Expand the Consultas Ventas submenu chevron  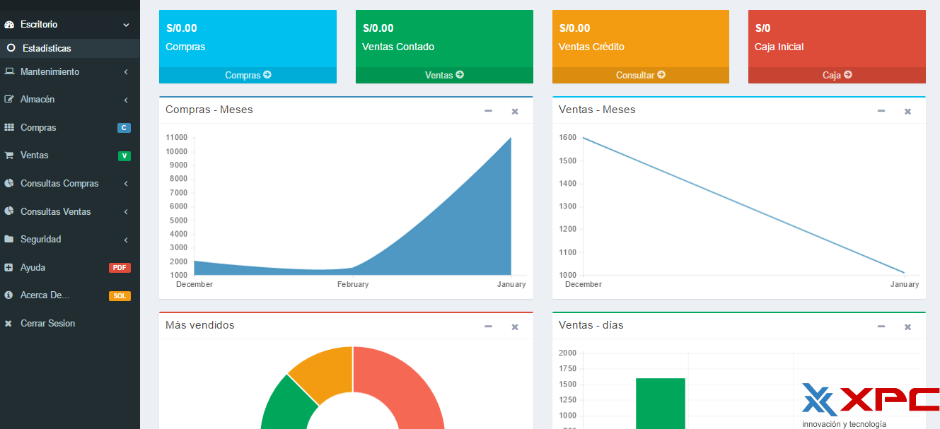coord(126,211)
